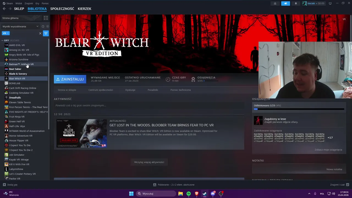Open File Explorer from taskbar

click(x=180, y=194)
